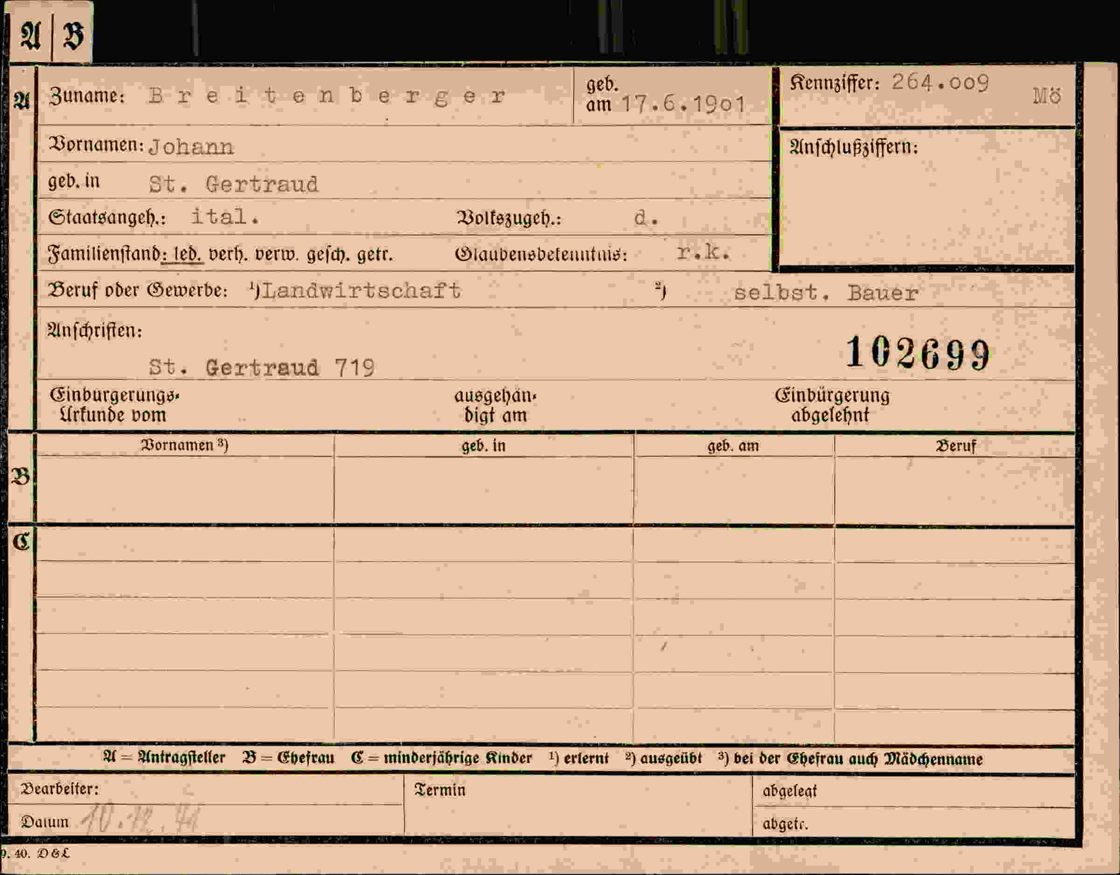
Task: Click the tab letter 'A' at the card top
Action: pos(30,36)
